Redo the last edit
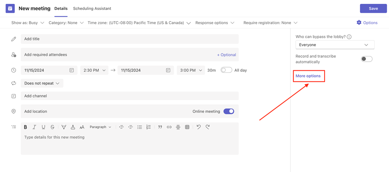Screen dimensions: 389x172 [207, 127]
